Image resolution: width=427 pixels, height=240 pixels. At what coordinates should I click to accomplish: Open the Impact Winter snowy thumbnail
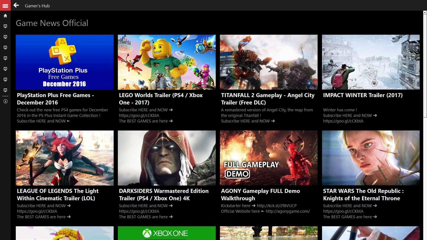pyautogui.click(x=371, y=62)
